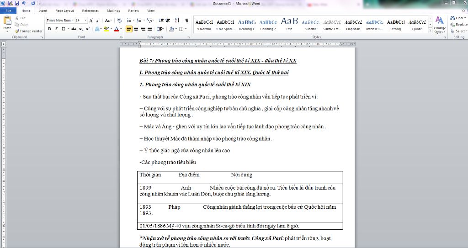
Task: Toggle Justify alignment
Action: point(150,29)
